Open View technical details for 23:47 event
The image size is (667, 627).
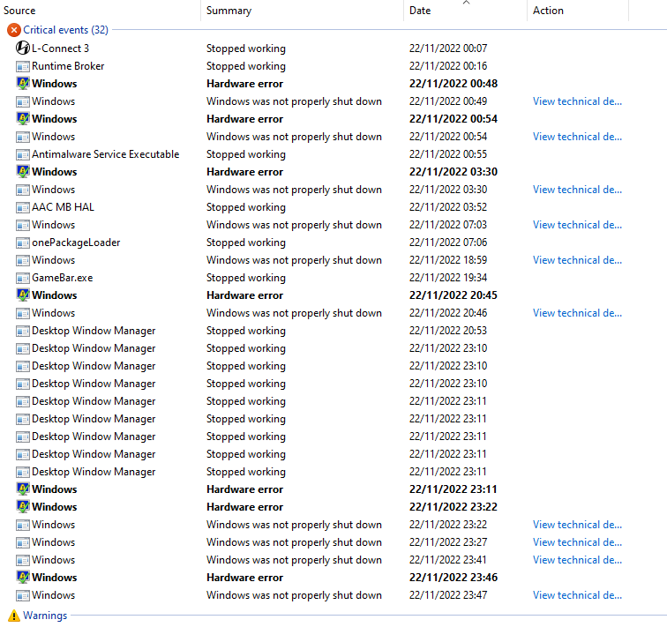(577, 595)
